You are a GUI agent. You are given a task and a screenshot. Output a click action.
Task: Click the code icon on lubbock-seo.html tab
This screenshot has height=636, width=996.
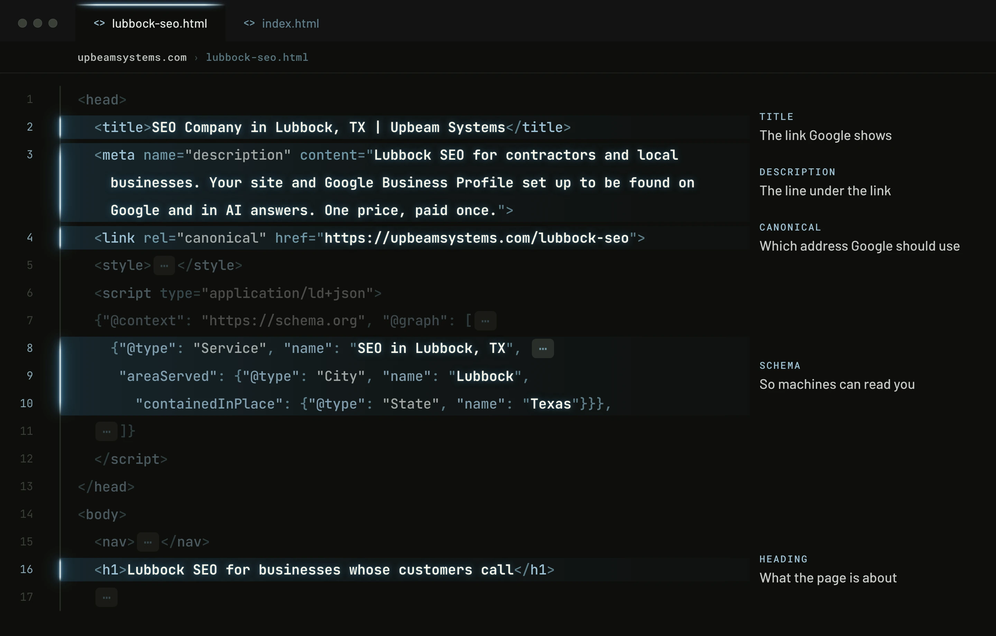point(99,23)
